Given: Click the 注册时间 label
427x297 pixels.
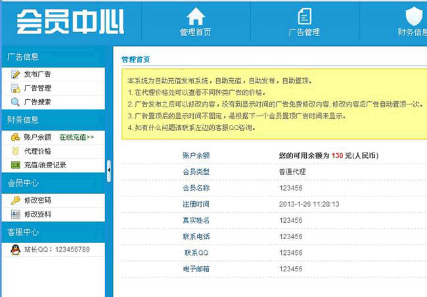Looking at the screenshot, I should (196, 204).
